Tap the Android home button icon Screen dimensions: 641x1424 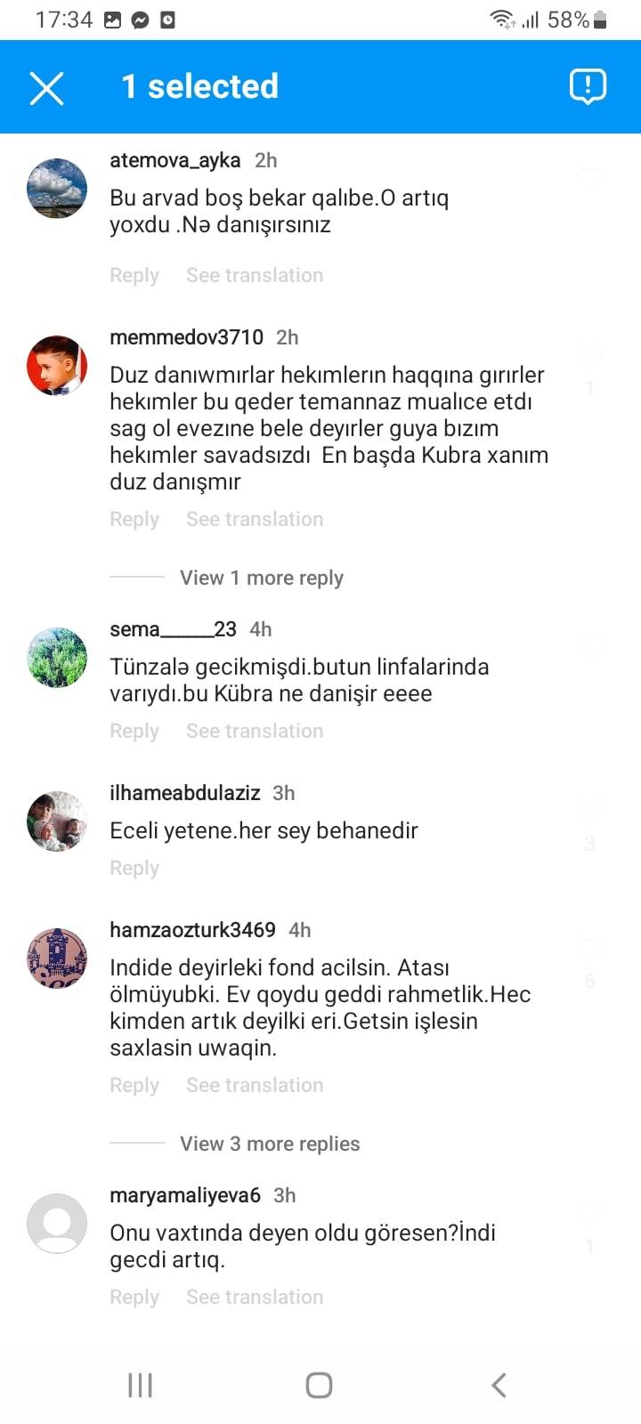coord(320,1385)
